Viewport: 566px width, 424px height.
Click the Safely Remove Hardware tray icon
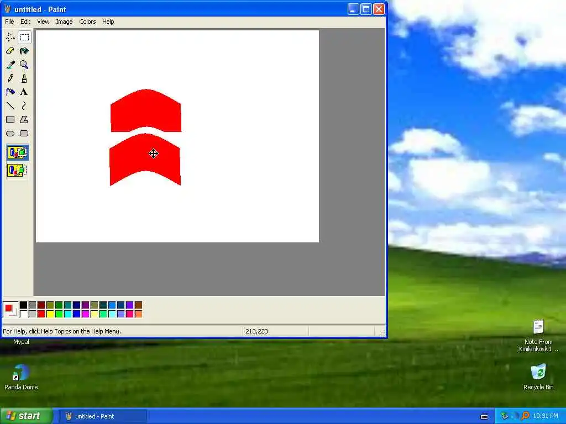[x=505, y=416]
